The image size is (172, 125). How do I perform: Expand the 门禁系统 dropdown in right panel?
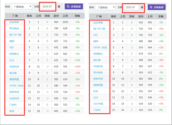[105, 7]
